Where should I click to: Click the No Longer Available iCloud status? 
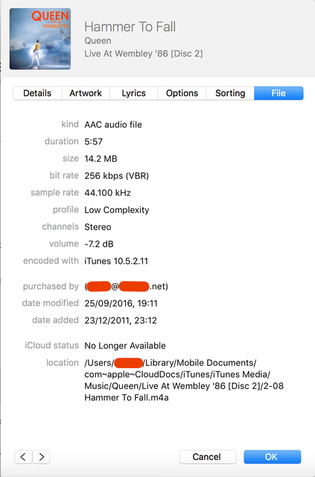click(125, 346)
